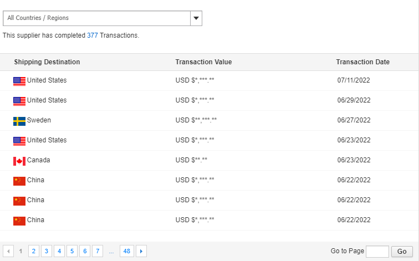Focus the Go to Page input field

377,252
